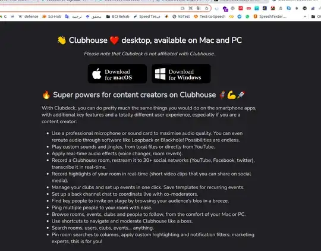Open the SpeechTexter bookmark
Screen dimensions: 321x251
tap(270, 17)
